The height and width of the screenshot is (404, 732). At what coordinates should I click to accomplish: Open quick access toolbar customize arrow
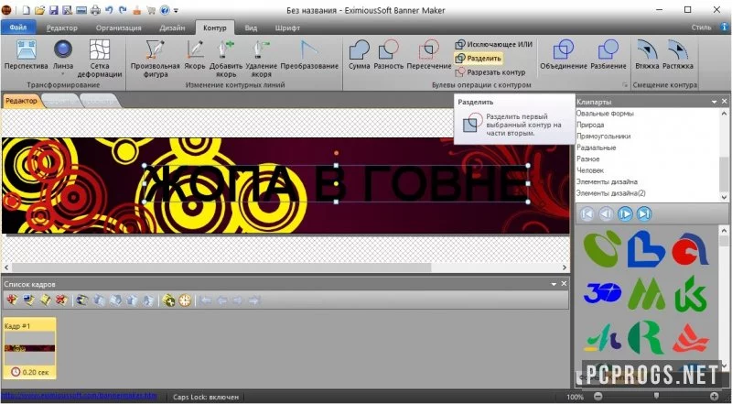[x=176, y=10]
